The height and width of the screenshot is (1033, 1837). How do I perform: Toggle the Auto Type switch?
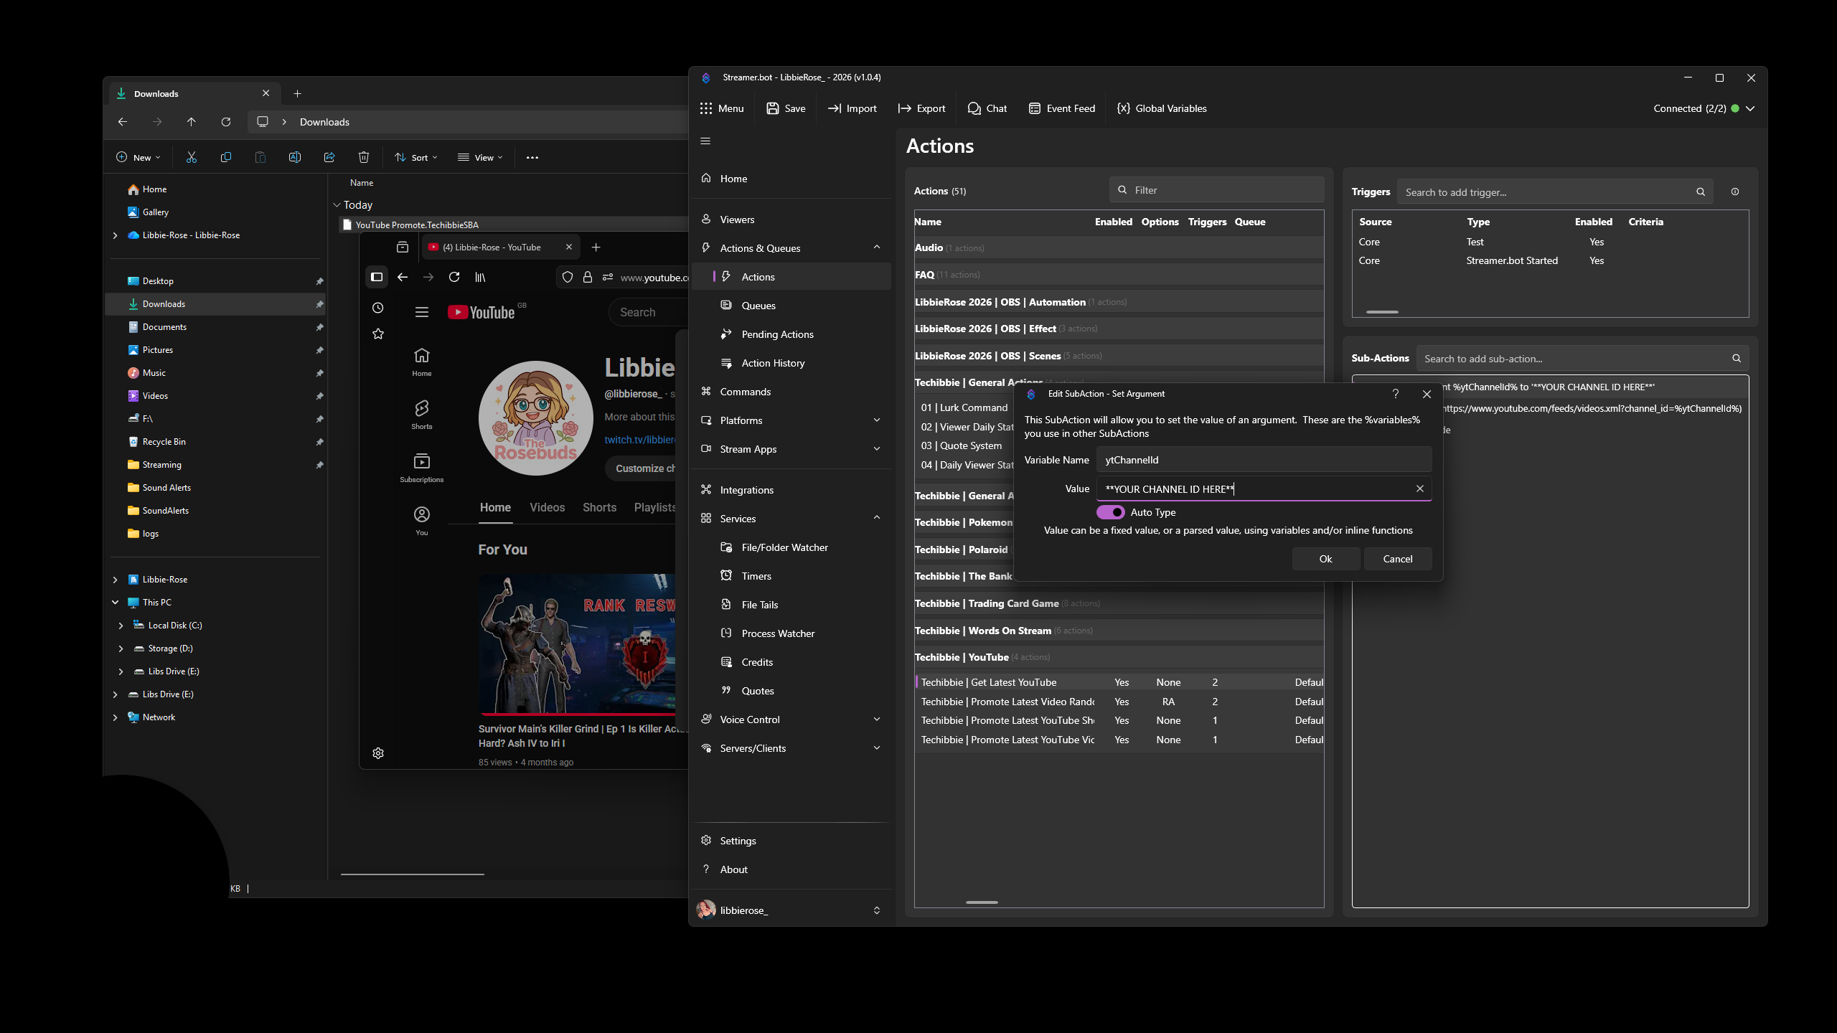pos(1110,512)
